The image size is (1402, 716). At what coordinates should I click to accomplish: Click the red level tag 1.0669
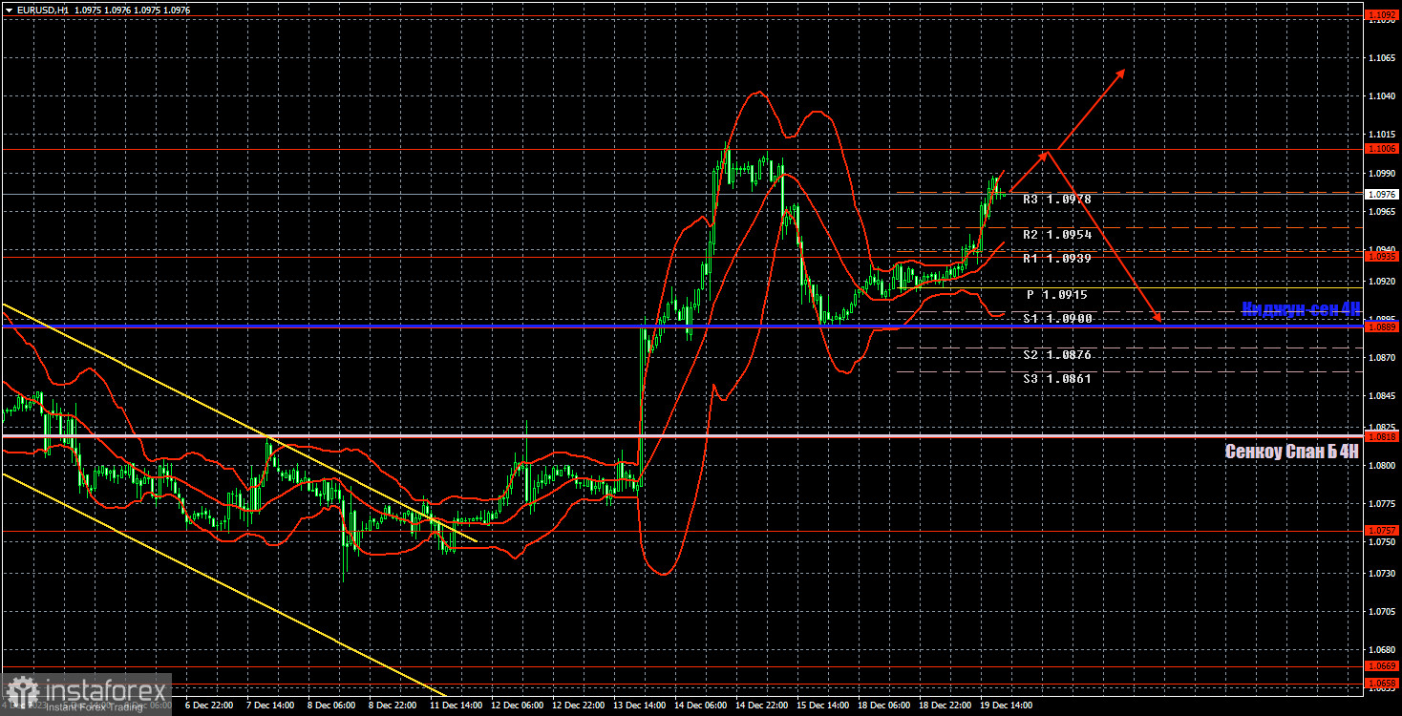pyautogui.click(x=1382, y=665)
